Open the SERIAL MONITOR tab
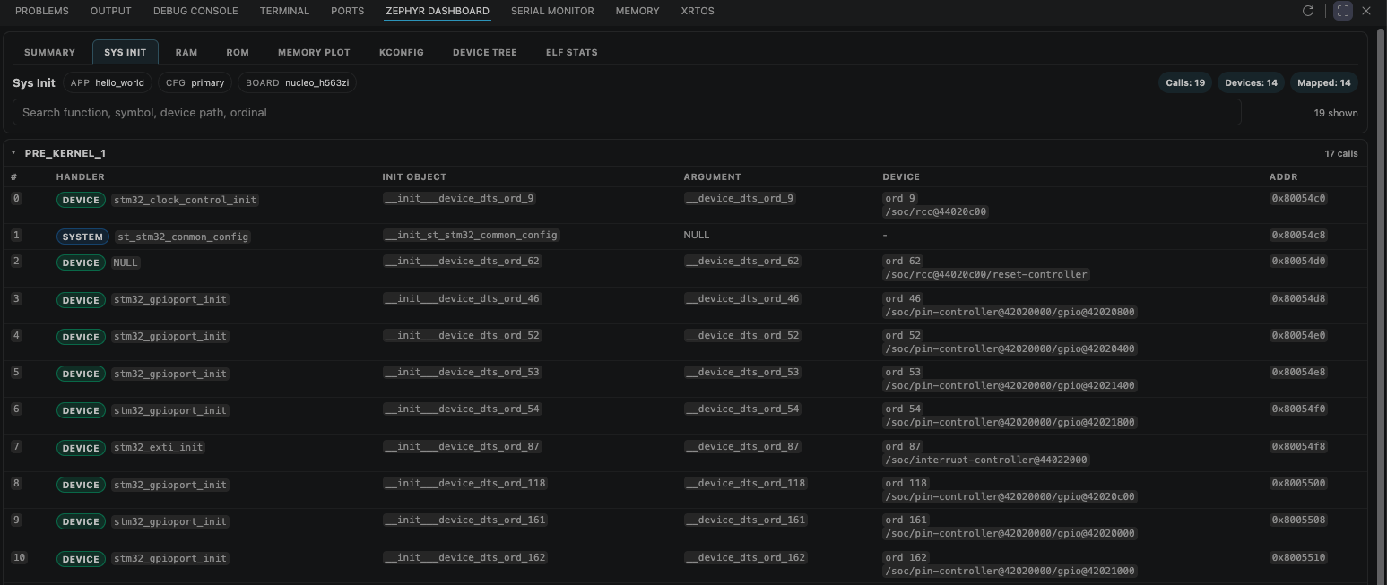The height and width of the screenshot is (585, 1387). pos(552,11)
